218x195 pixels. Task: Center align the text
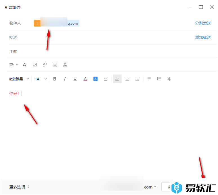[127, 79]
